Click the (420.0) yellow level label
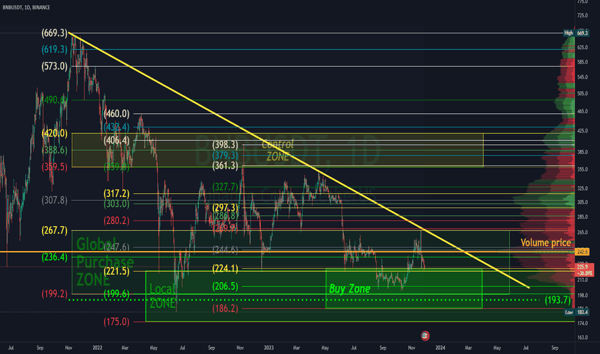The image size is (600, 354). [54, 134]
